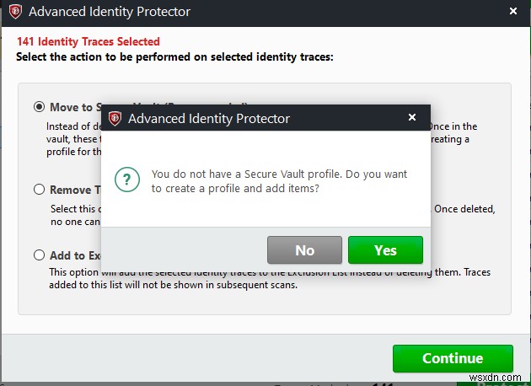Click the red 141 Identity Traces Selected text
The height and width of the screenshot is (386, 531).
[88, 41]
